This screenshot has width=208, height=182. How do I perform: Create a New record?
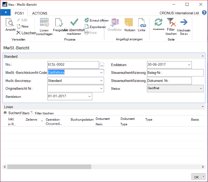(x=23, y=27)
